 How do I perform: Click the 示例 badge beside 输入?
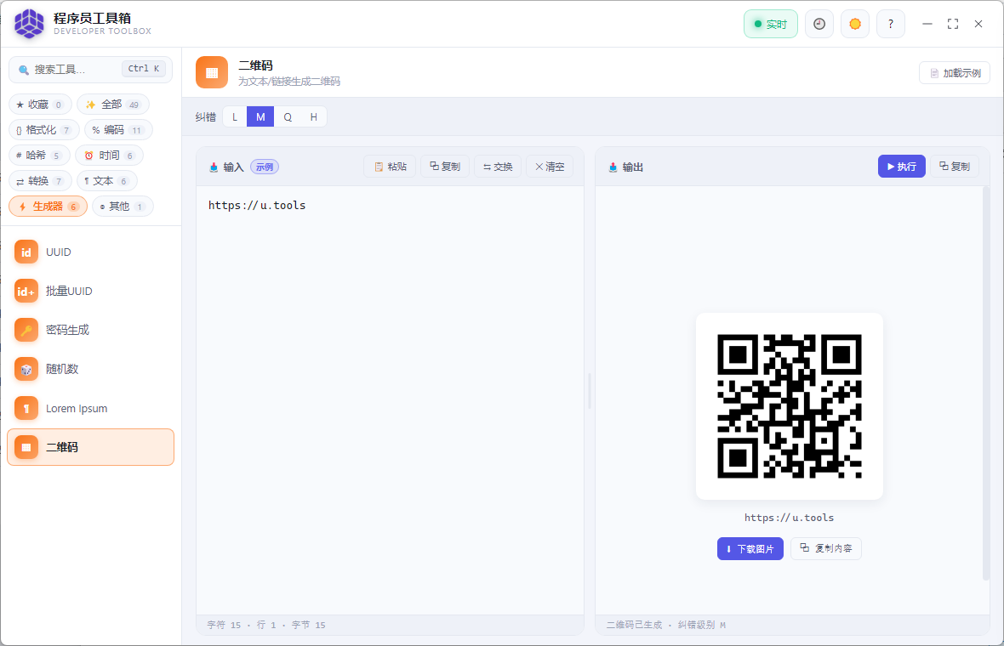(265, 167)
